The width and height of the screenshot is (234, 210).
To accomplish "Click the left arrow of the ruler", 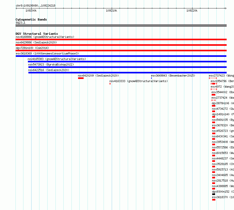I will (16, 8).
